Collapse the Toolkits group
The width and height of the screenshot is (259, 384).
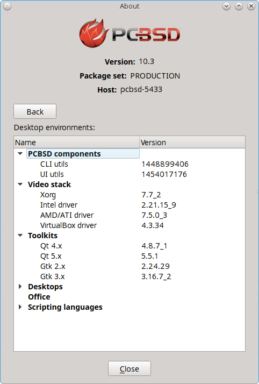tap(20, 236)
